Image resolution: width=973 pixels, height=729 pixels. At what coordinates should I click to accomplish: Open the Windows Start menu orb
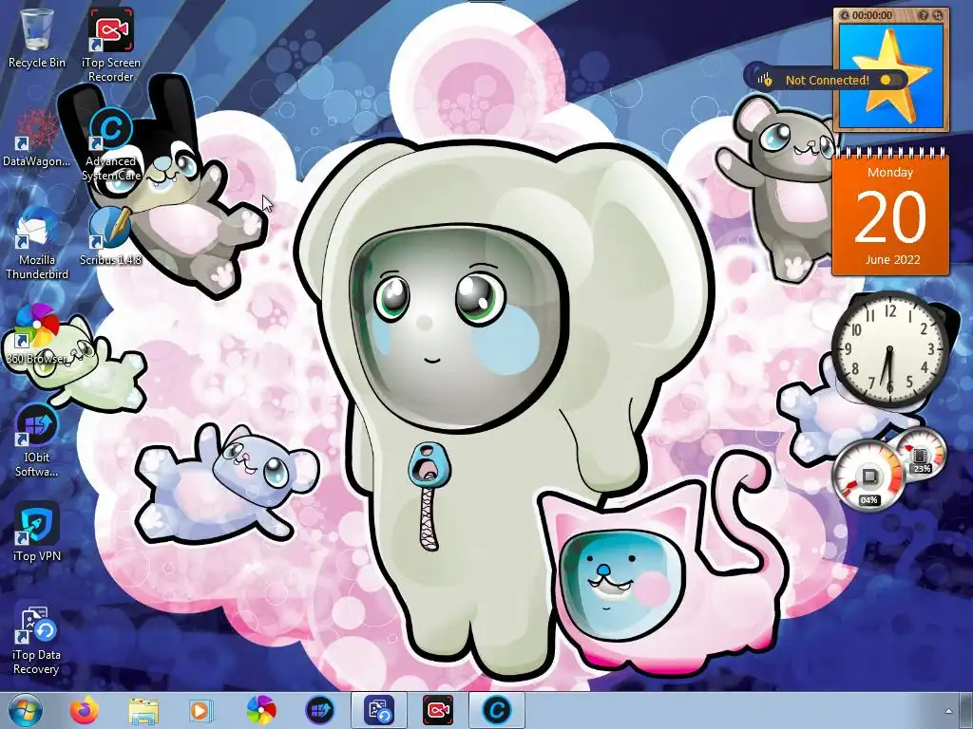[x=26, y=710]
